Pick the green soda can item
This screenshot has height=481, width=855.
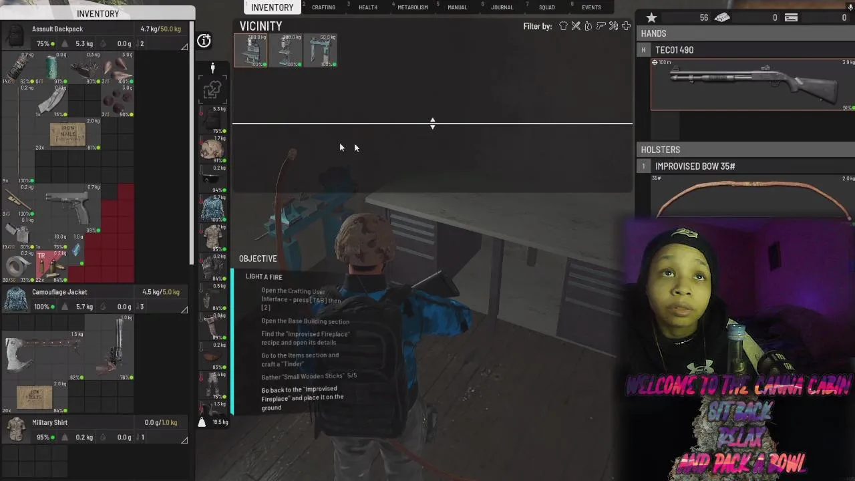coord(51,68)
